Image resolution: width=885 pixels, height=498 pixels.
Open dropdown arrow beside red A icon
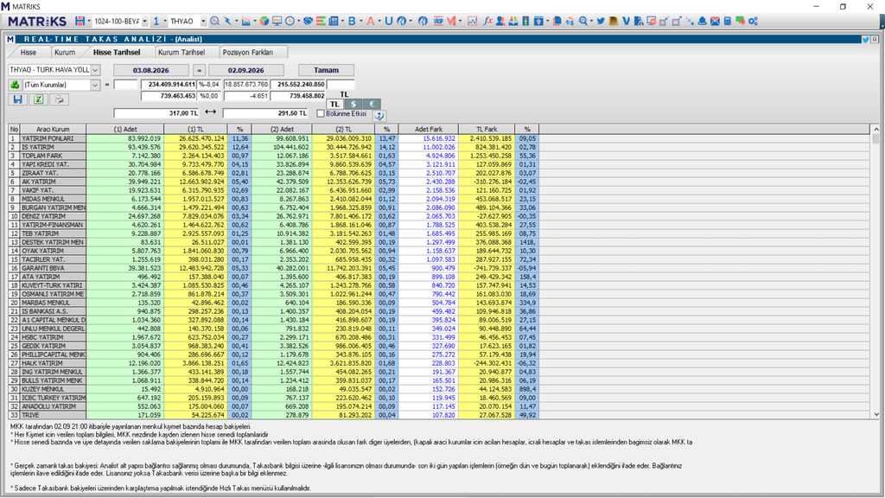tap(379, 21)
